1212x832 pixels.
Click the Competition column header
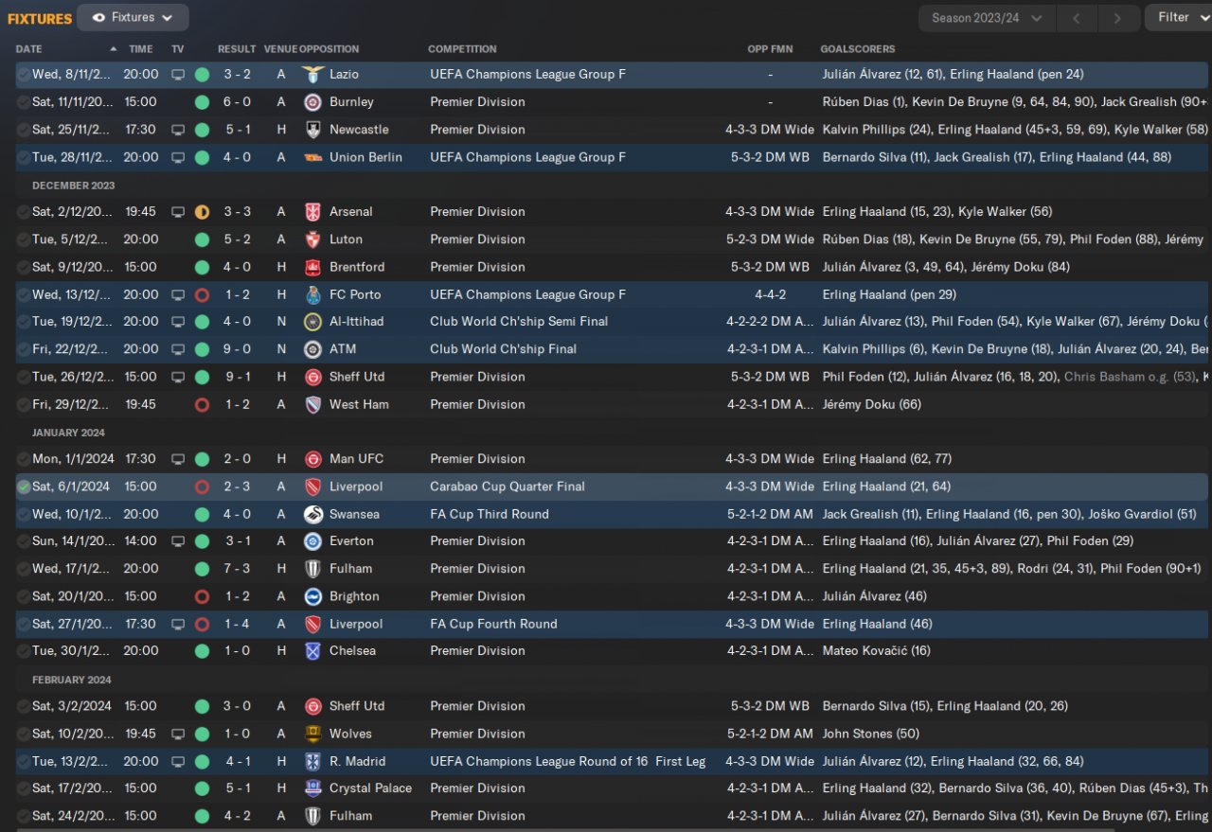click(462, 49)
